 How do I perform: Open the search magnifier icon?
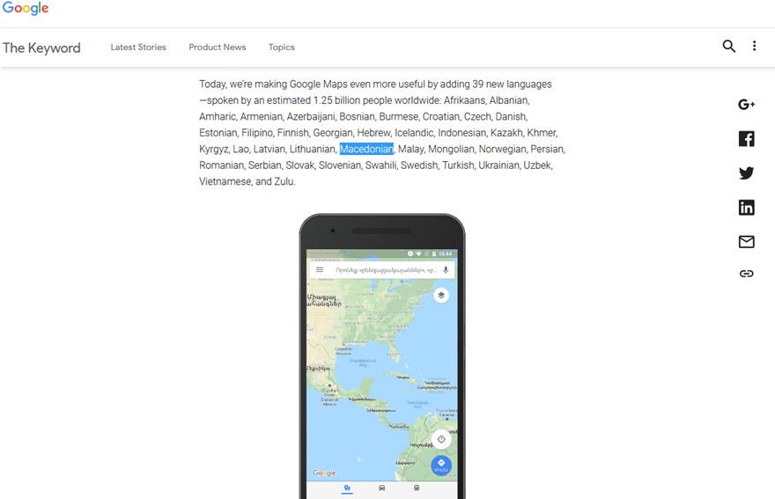(728, 47)
